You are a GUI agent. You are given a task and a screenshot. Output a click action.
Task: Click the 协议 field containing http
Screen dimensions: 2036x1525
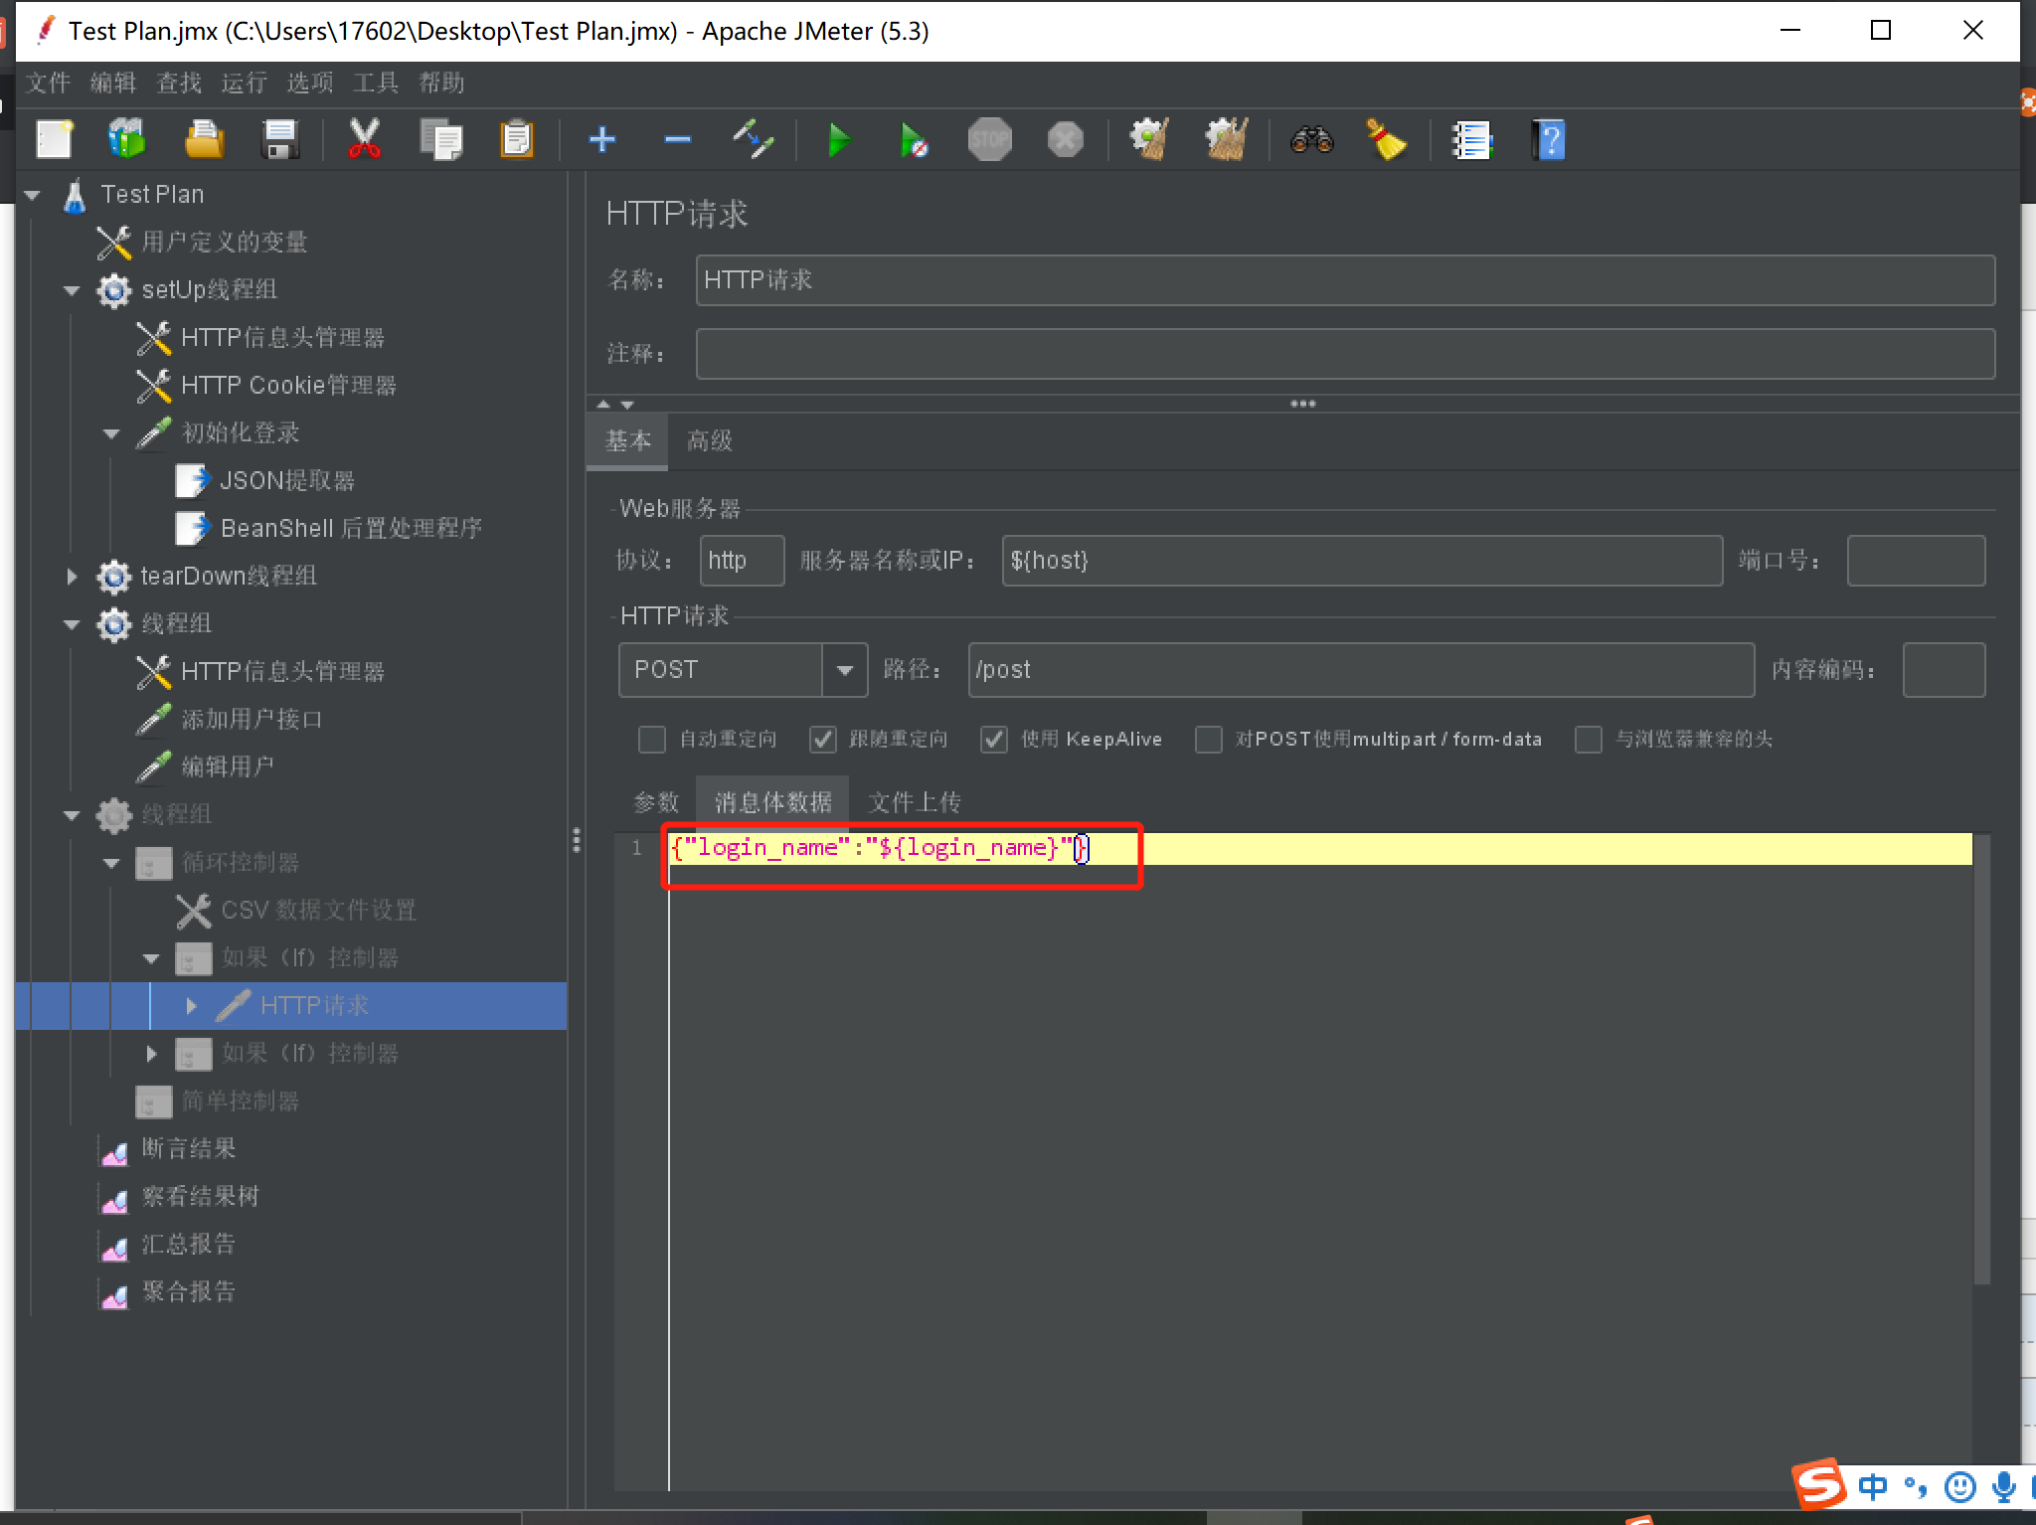[742, 561]
